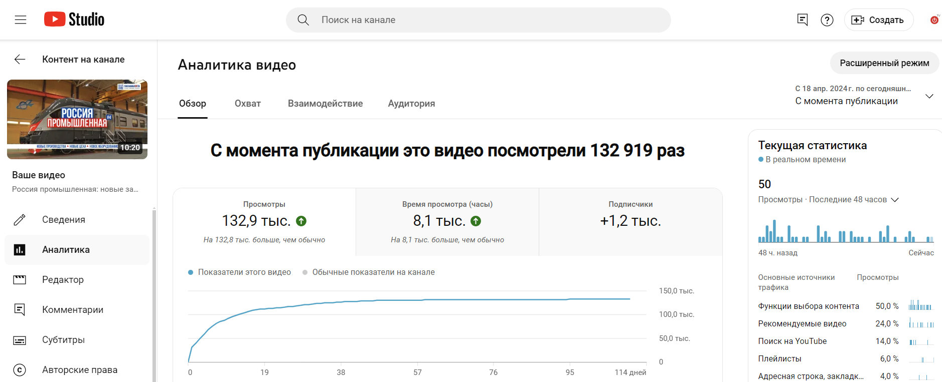The image size is (942, 382).
Task: Open the help question mark icon
Action: click(x=827, y=20)
